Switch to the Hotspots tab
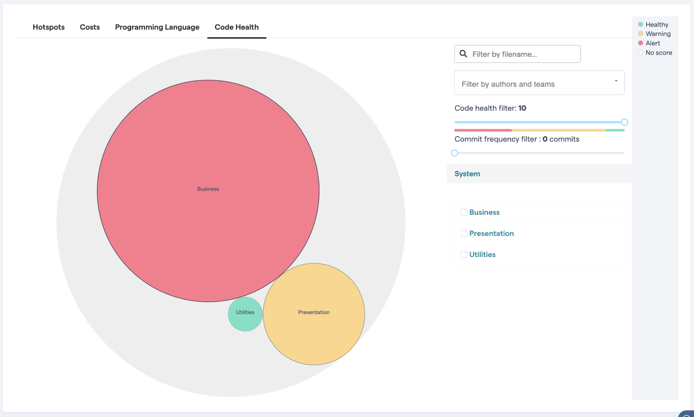This screenshot has width=694, height=417. coord(48,27)
